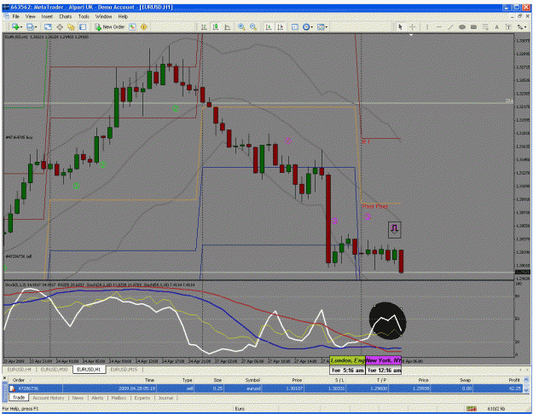Toggle the Auto Scroll chart icon
Screen dimensions: 533x414
[x=269, y=26]
